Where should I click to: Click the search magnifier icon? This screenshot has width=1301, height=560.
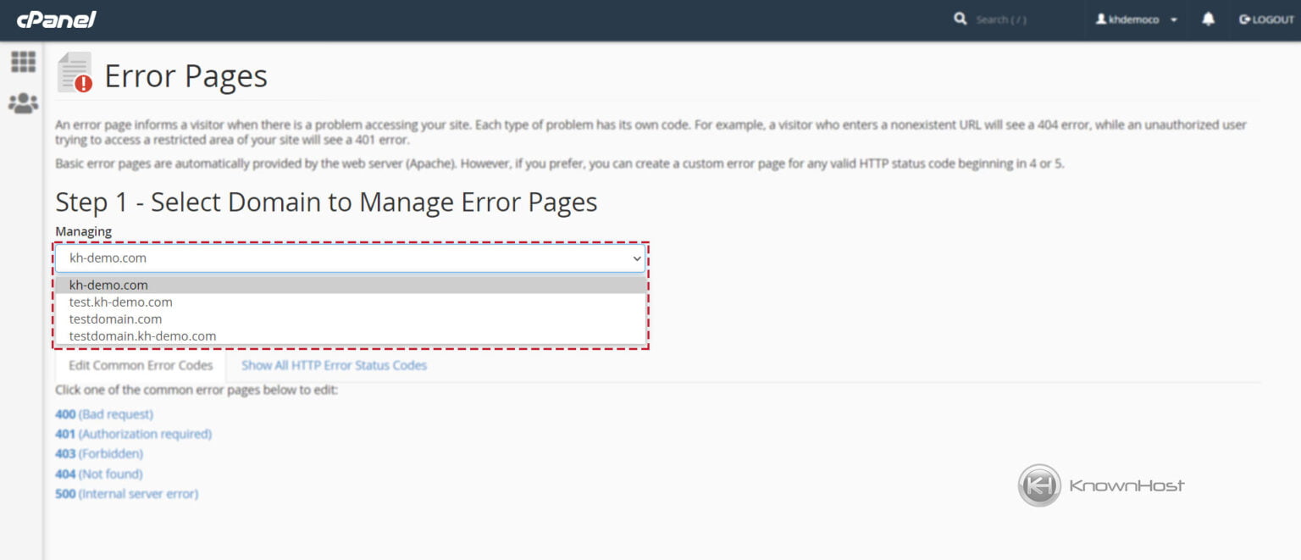click(960, 18)
